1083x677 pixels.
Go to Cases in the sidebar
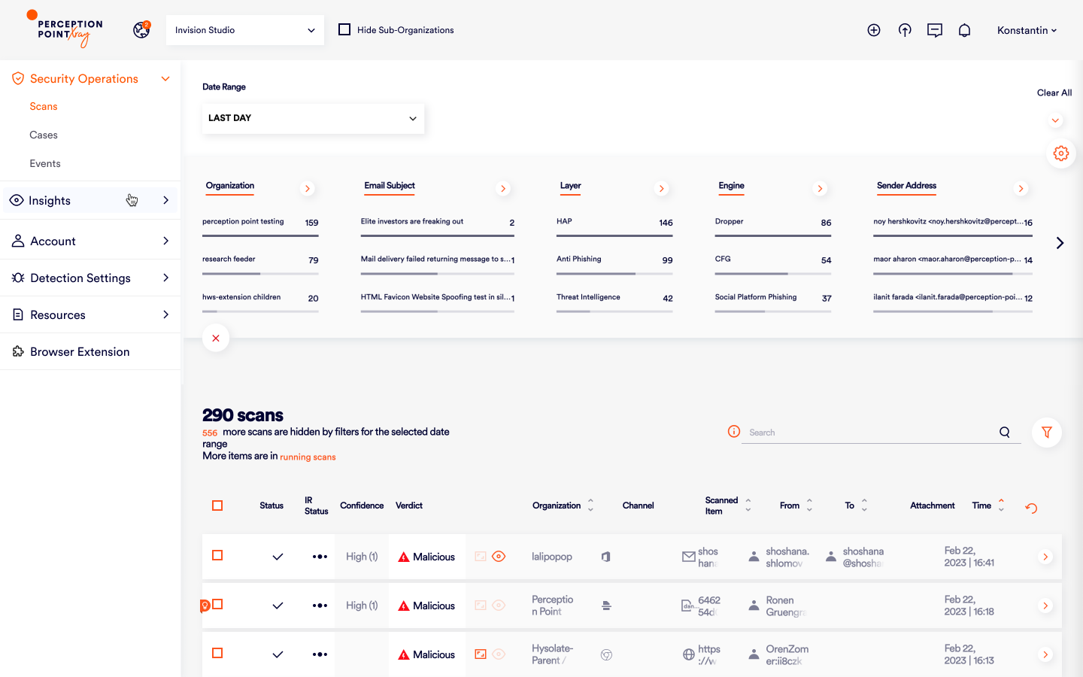point(44,135)
